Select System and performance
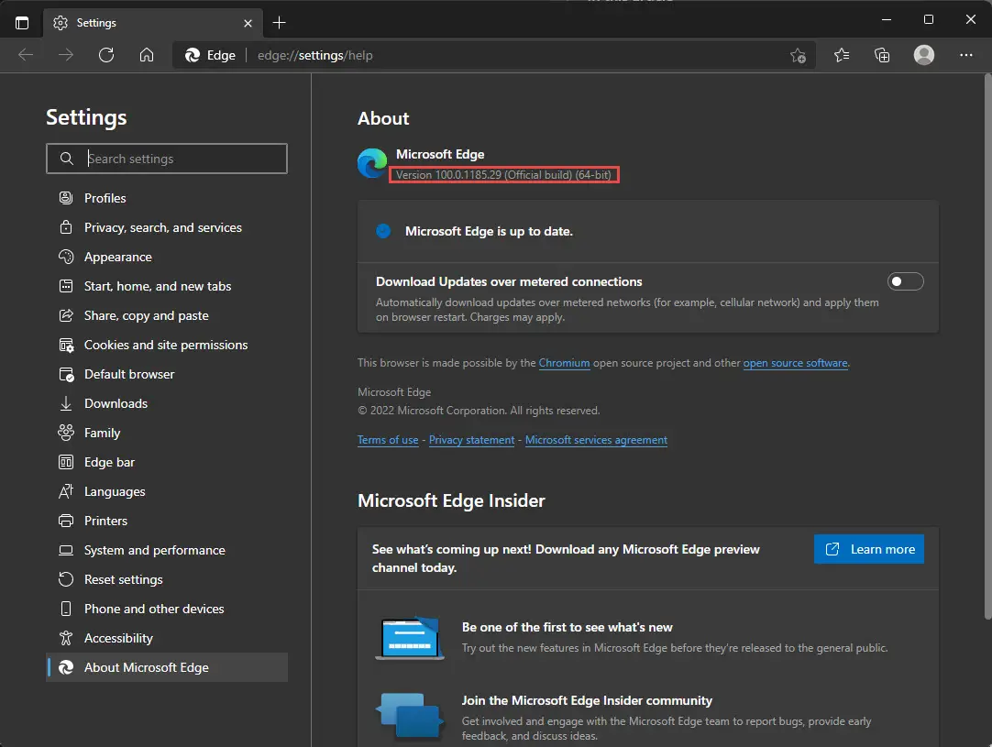This screenshot has height=747, width=992. pos(167,550)
